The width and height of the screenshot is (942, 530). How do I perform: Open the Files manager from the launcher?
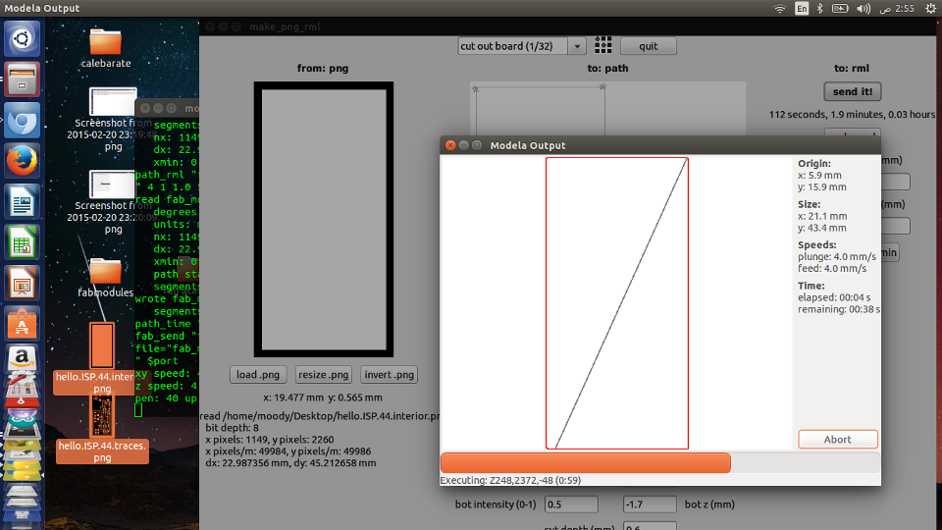point(23,79)
